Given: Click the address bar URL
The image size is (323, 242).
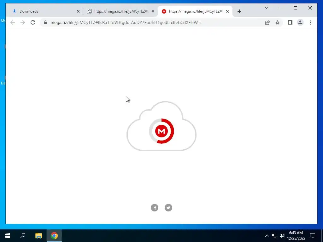Looking at the screenshot, I should click(126, 22).
